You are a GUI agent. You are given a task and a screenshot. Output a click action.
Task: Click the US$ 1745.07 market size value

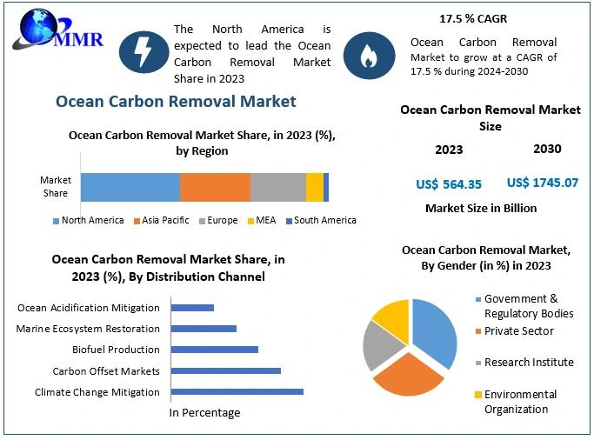tap(542, 183)
